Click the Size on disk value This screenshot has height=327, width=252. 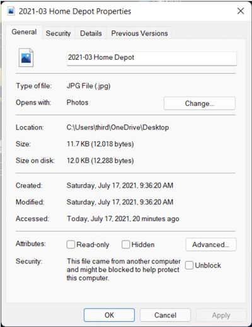click(100, 161)
